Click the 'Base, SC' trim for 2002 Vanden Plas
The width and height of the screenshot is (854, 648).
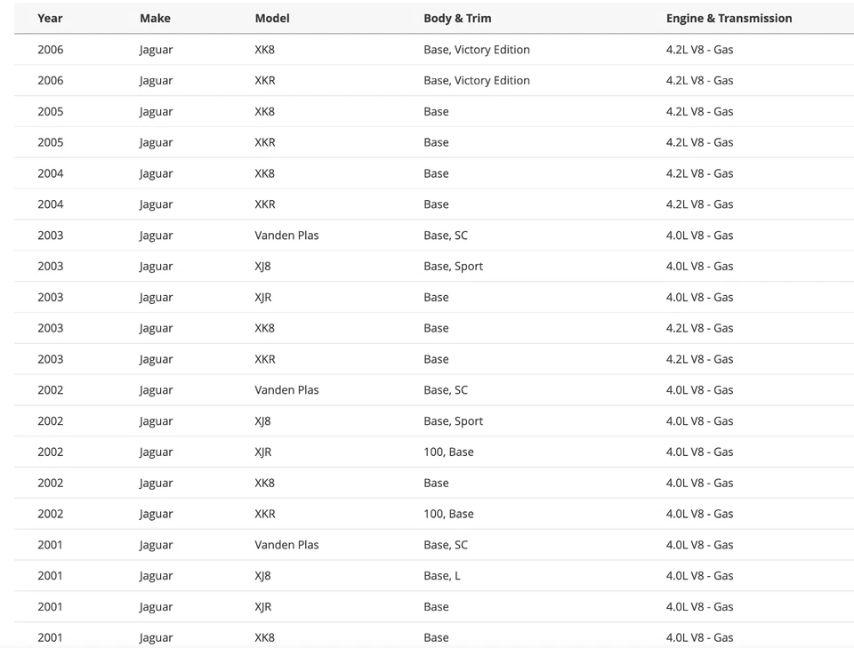coord(446,390)
